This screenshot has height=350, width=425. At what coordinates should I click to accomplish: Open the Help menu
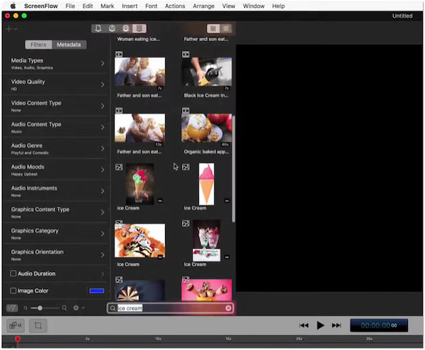coord(278,6)
